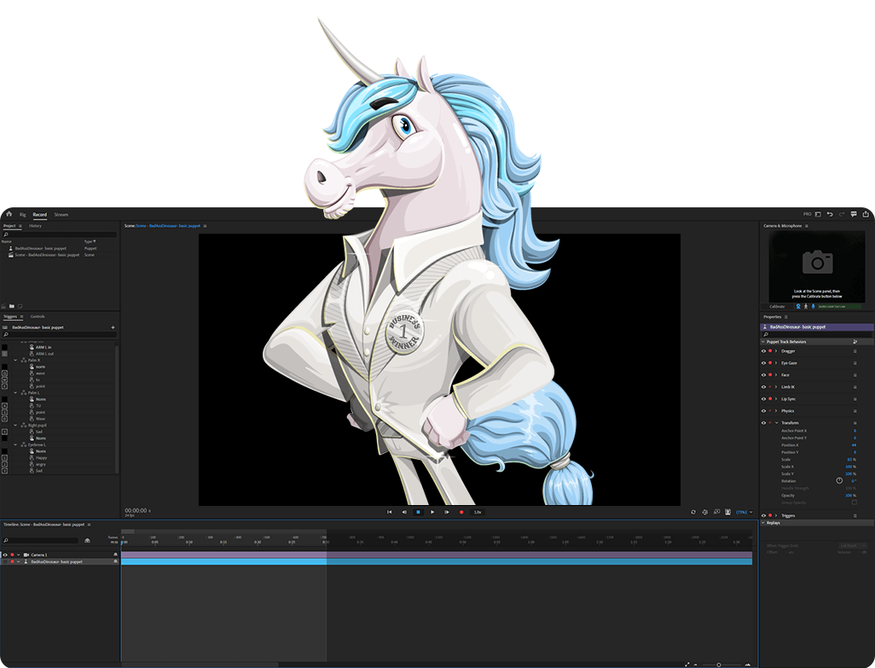Click the 1.0x playback speed button

478,512
